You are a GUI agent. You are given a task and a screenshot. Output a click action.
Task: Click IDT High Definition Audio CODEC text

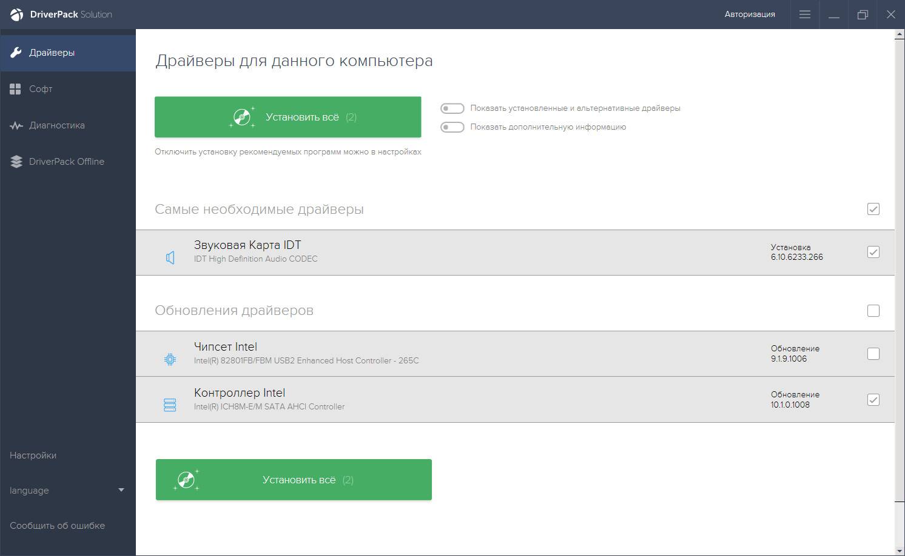[x=256, y=259]
